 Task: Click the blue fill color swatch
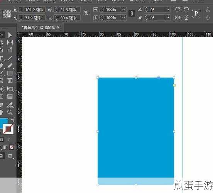(3, 122)
